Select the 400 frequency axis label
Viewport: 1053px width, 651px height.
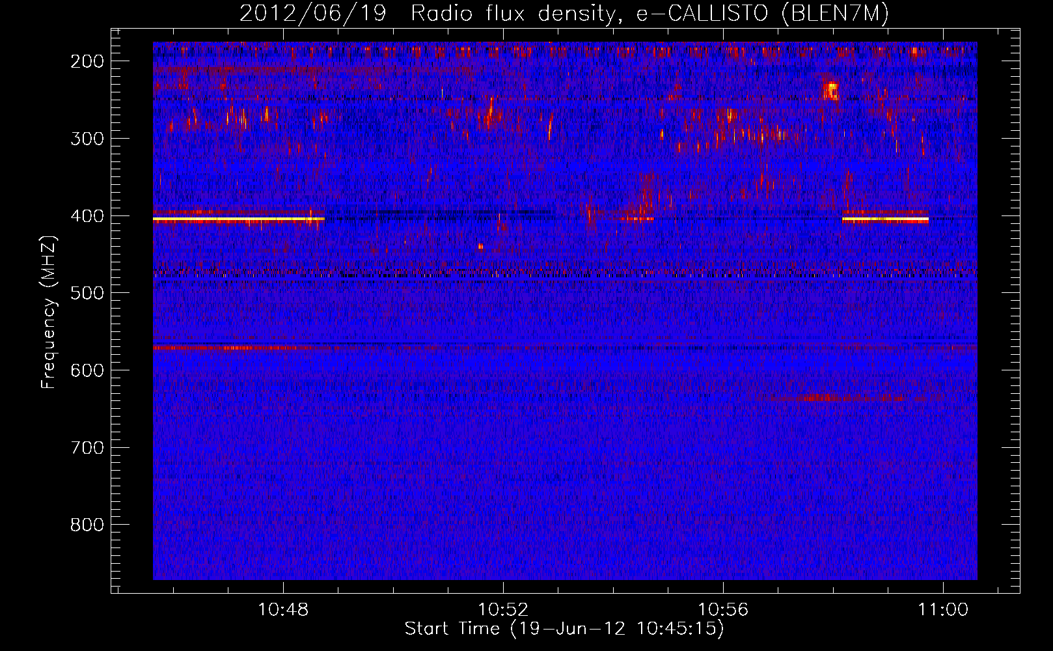[x=87, y=216]
